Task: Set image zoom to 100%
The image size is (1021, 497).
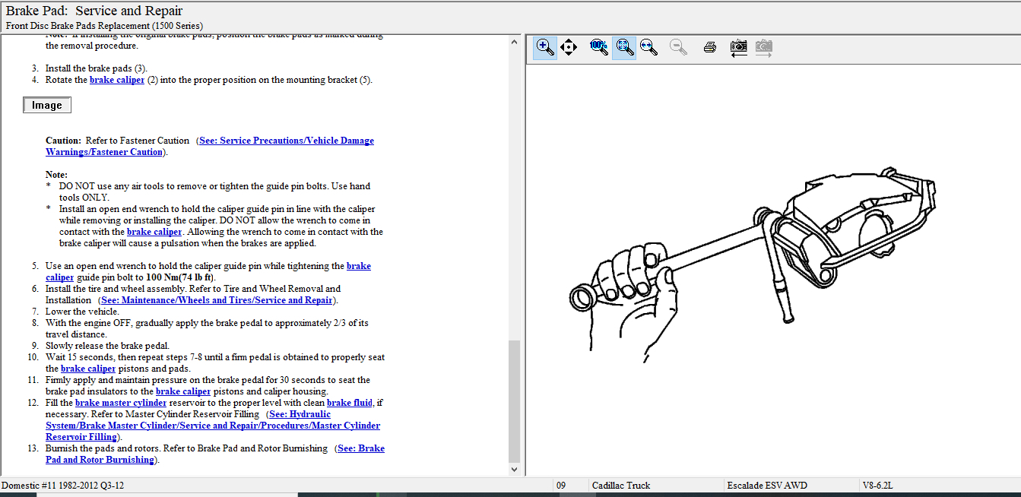Action: coord(599,47)
